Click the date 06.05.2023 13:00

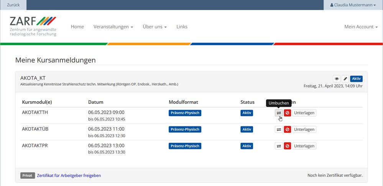pos(106,146)
